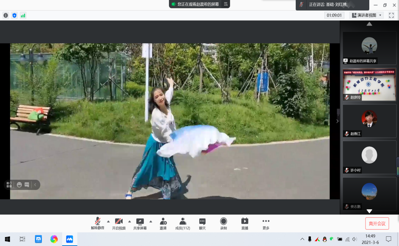Open the video options arrow beside 开启视频
The height and width of the screenshot is (246, 399).
click(130, 221)
